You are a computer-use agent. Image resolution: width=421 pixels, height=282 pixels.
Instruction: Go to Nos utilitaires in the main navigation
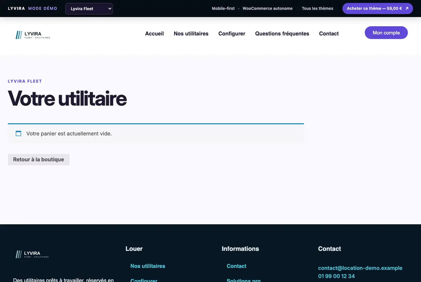click(191, 34)
